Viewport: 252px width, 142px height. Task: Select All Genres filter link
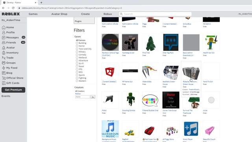80,40
